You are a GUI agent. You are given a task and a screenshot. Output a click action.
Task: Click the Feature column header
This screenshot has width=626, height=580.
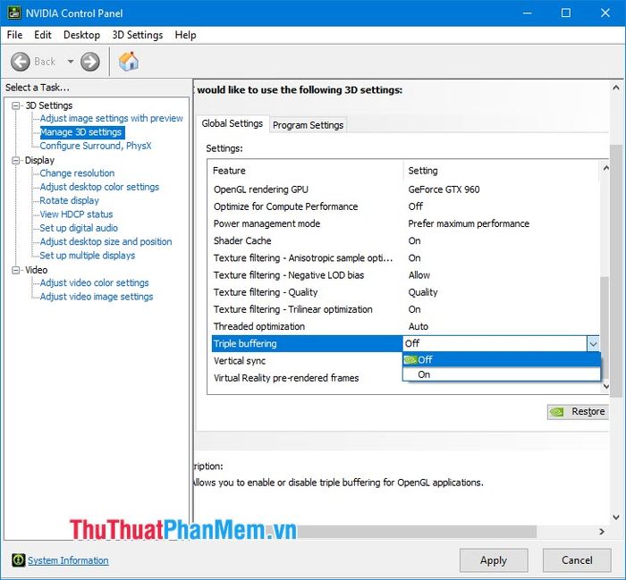click(x=306, y=171)
